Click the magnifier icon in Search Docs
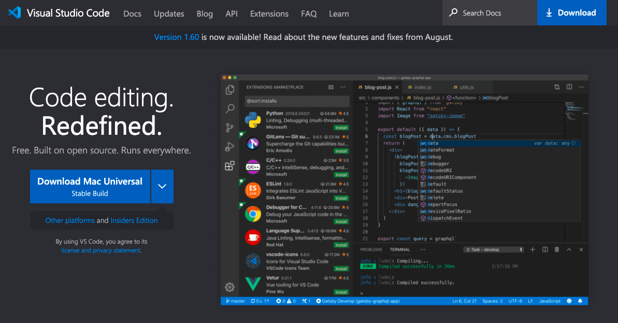The width and height of the screenshot is (618, 323). point(453,12)
